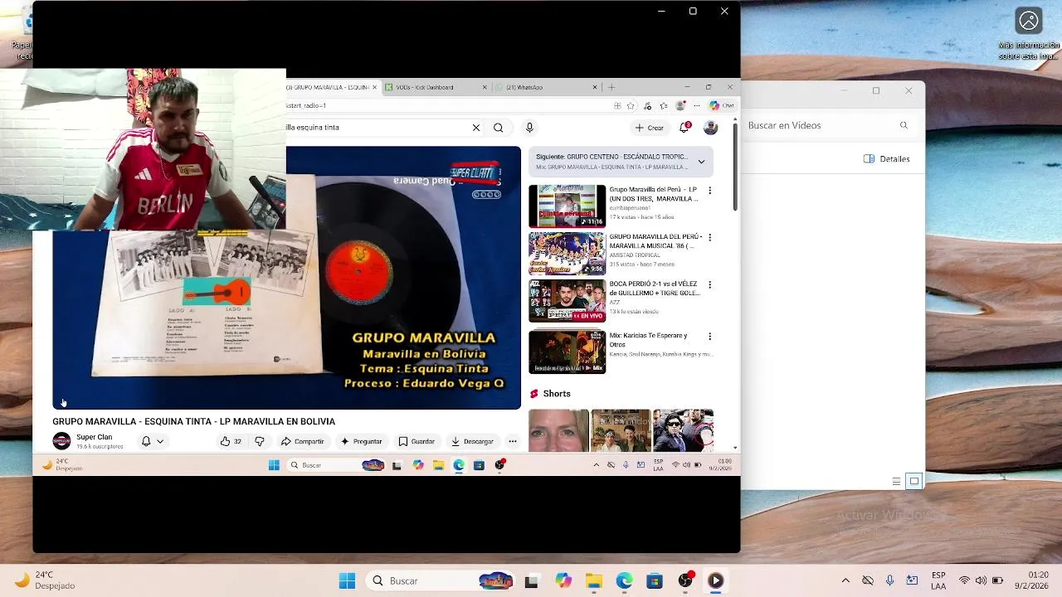Viewport: 1062px width, 597px height.
Task: Click Detalles button in right window
Action: [x=887, y=158]
